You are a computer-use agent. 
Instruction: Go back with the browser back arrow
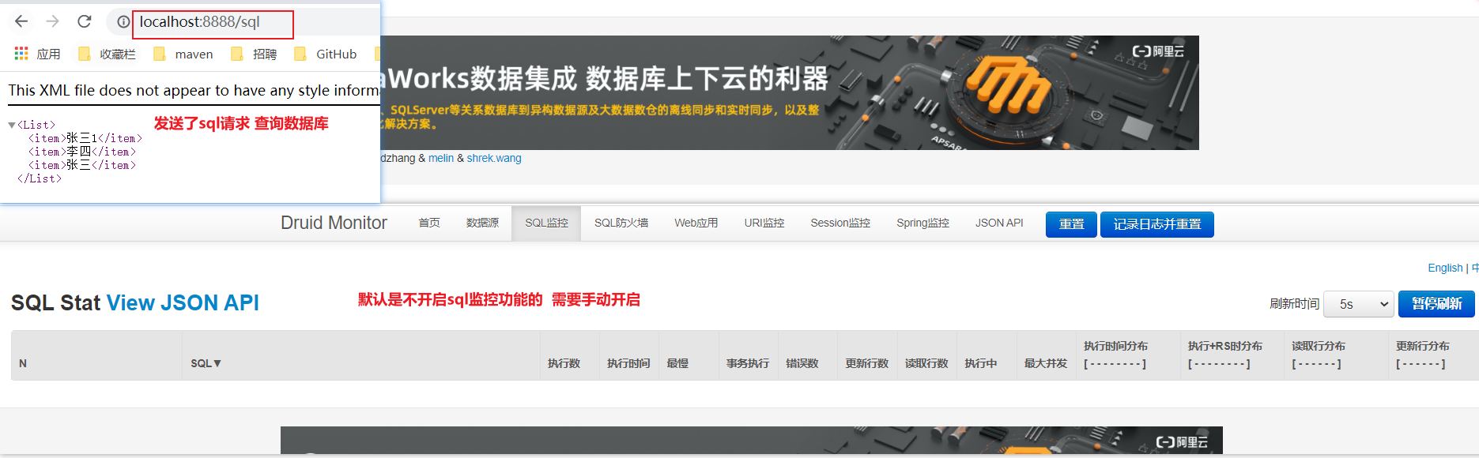(x=21, y=21)
